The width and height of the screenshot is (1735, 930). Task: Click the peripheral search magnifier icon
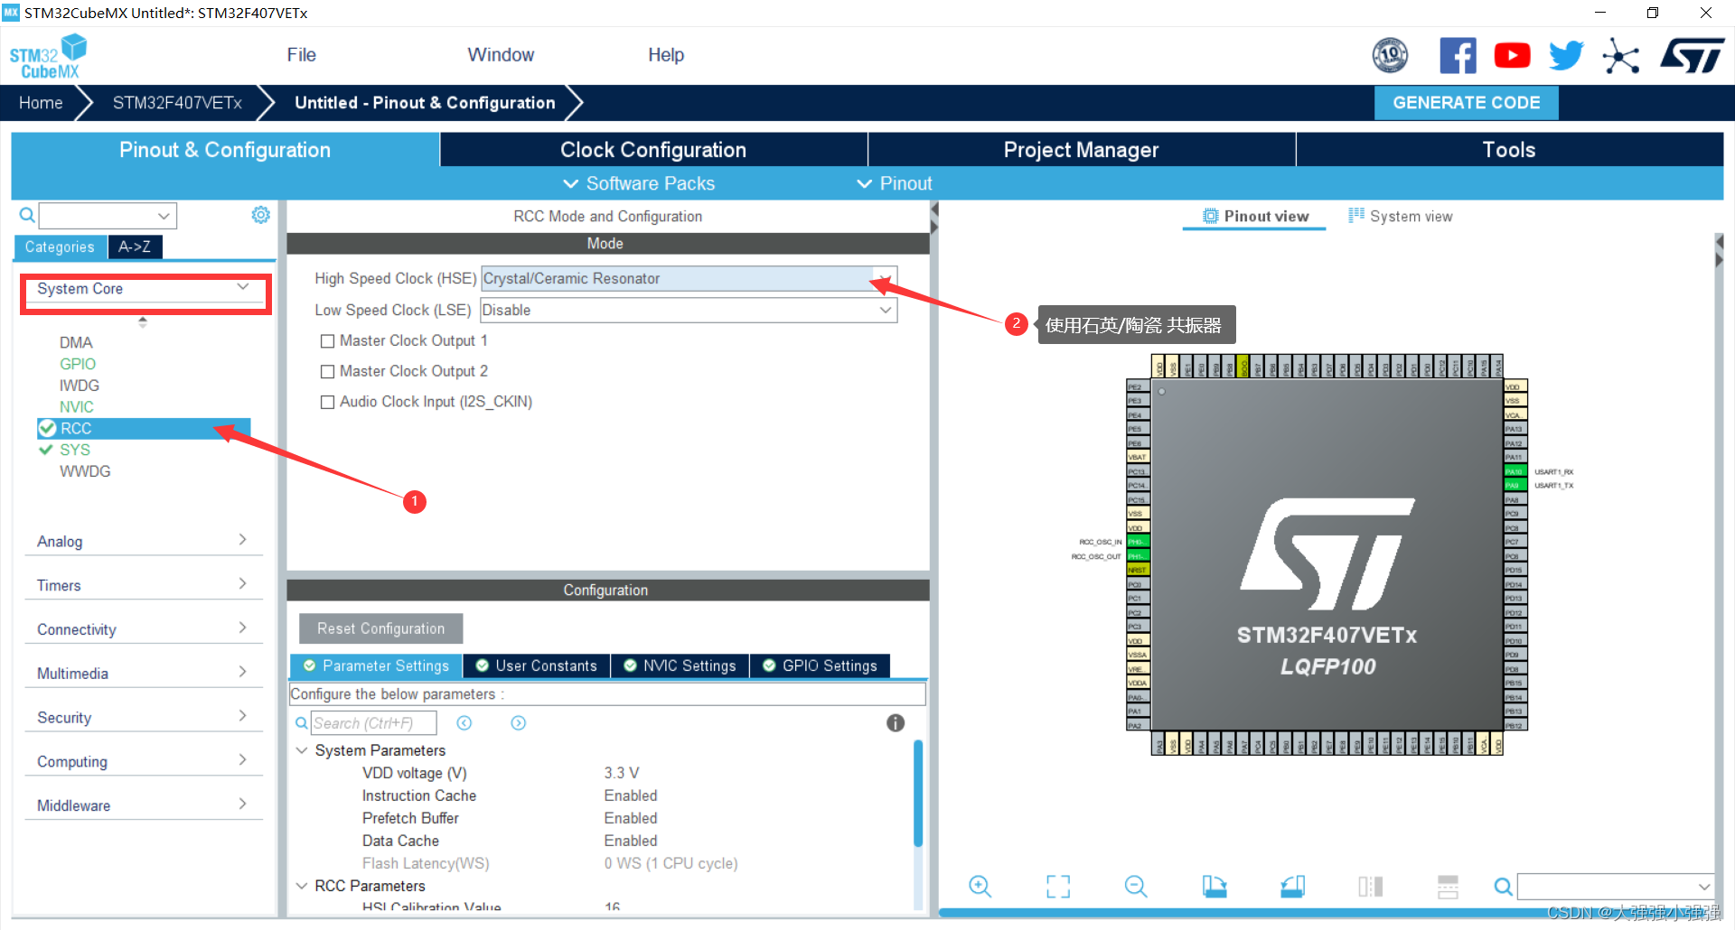tap(27, 215)
